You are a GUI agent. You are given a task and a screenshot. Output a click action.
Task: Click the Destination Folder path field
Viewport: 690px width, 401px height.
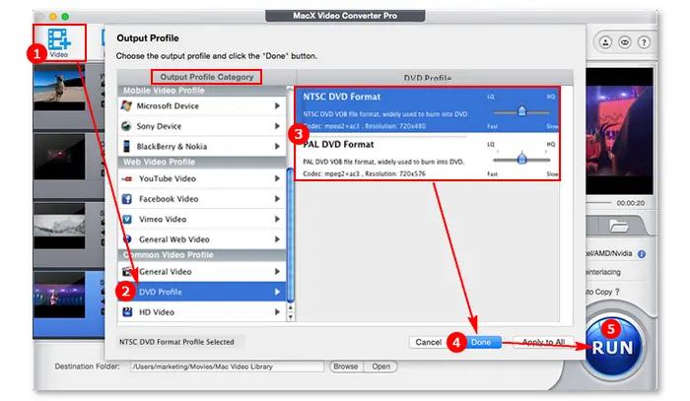[x=227, y=367]
